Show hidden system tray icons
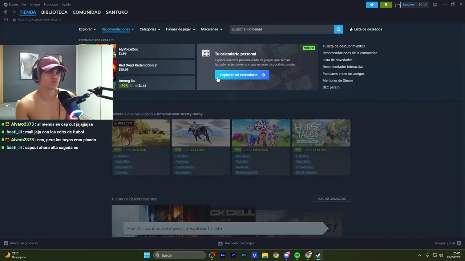This screenshot has width=465, height=261. click(x=420, y=255)
